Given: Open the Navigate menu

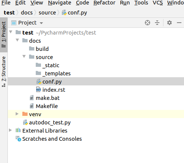Looking at the screenshot, I should click(60, 3).
